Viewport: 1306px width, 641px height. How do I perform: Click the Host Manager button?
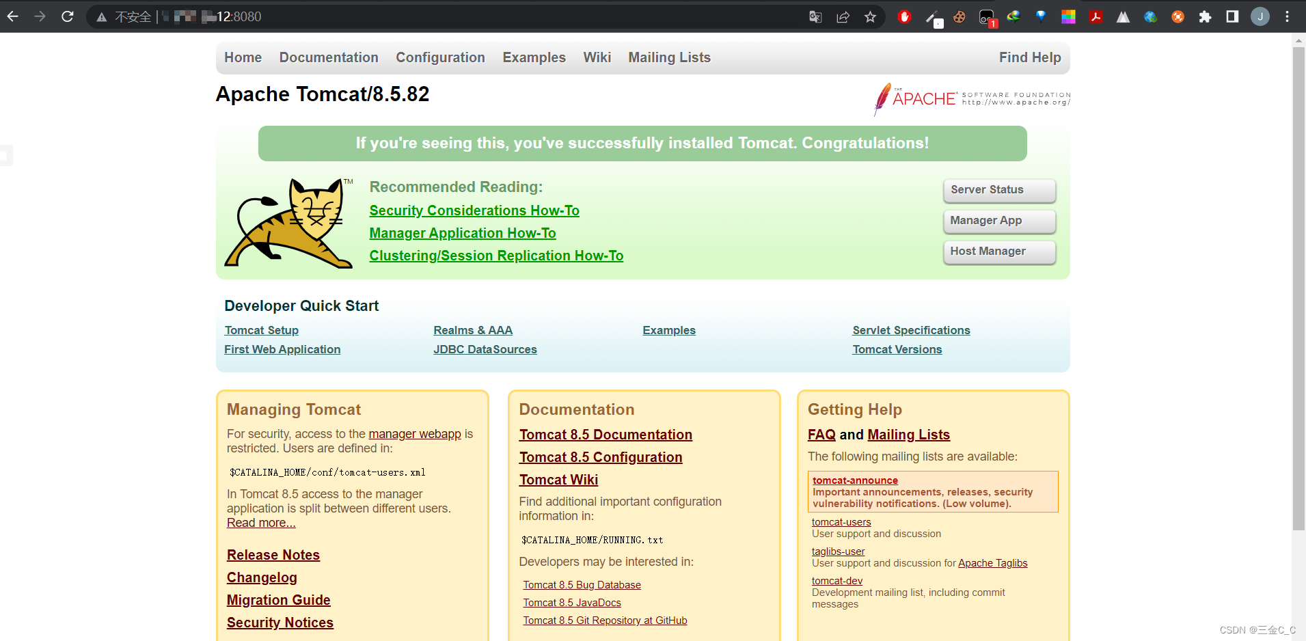[x=999, y=251]
